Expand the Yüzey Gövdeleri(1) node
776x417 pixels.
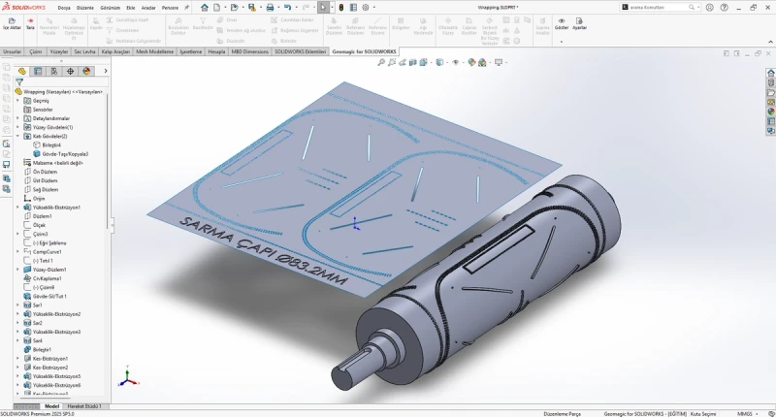coord(17,127)
